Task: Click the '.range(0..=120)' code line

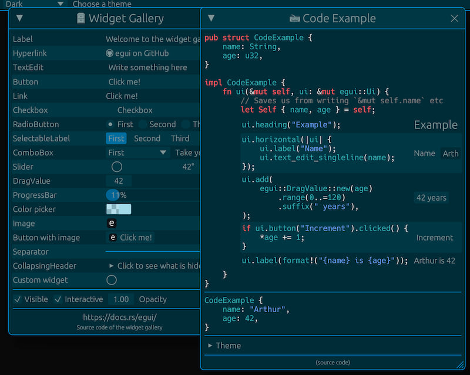Action: (x=311, y=197)
